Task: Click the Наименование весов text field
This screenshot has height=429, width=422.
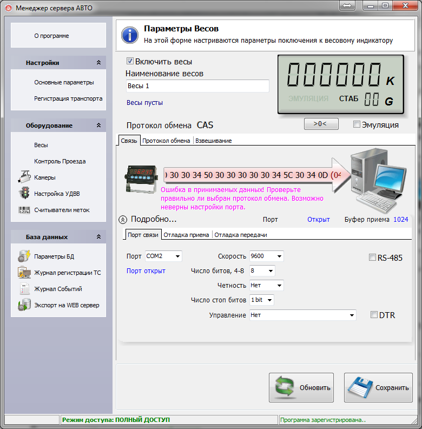Action: tap(197, 86)
